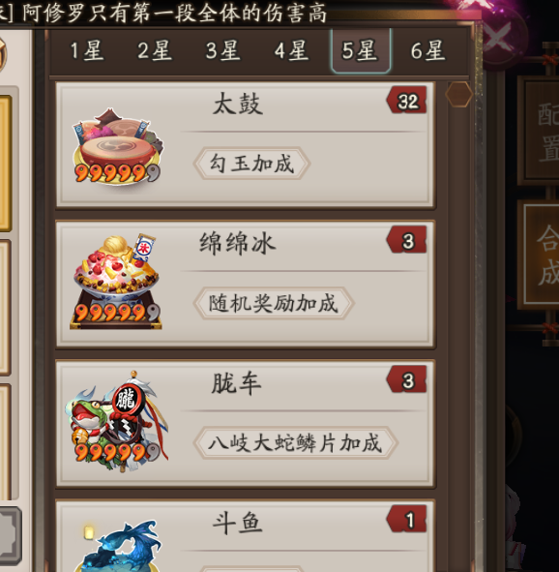The width and height of the screenshot is (559, 572).
Task: Select the 胧车 frog cart icon
Action: point(117,421)
